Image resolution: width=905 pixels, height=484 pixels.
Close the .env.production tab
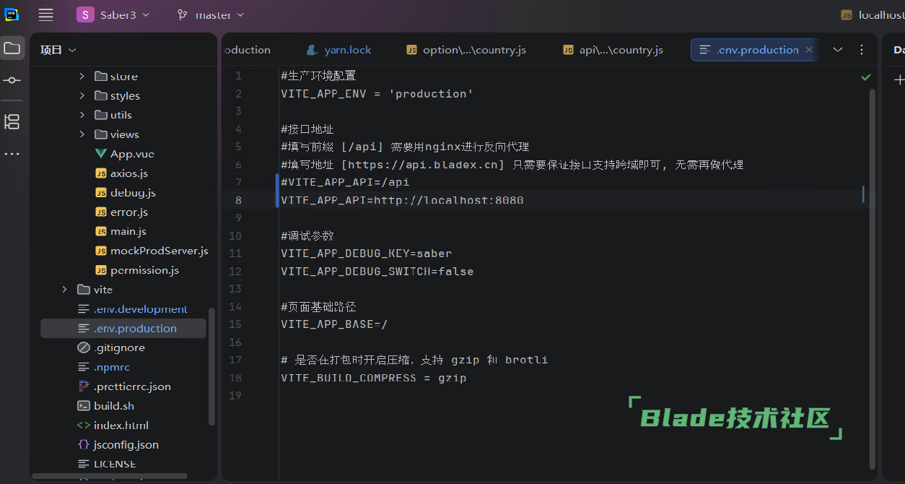pyautogui.click(x=809, y=50)
